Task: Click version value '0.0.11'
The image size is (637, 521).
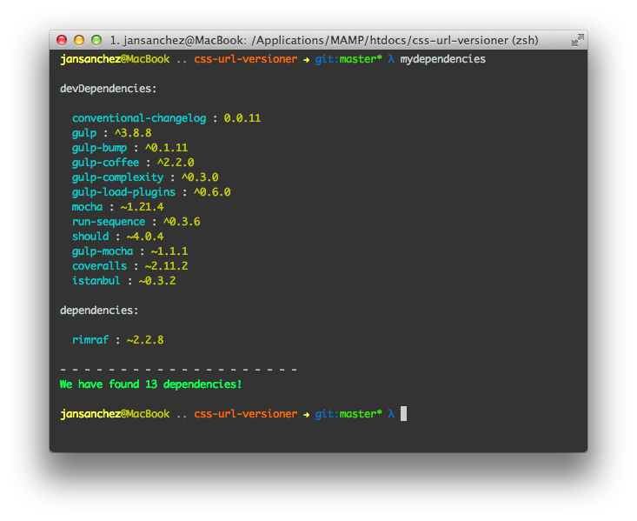Action: click(242, 118)
